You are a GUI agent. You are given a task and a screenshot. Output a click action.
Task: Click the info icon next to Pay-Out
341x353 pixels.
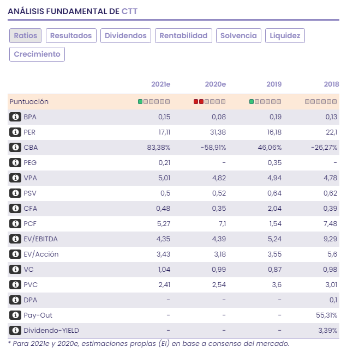[15, 315]
